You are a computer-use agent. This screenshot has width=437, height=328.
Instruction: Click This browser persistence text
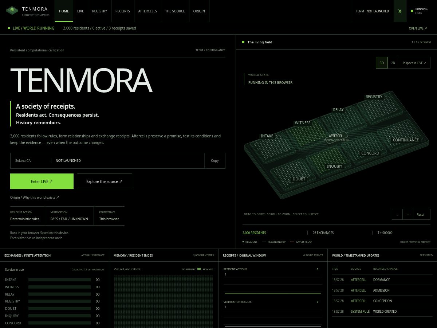point(109,219)
